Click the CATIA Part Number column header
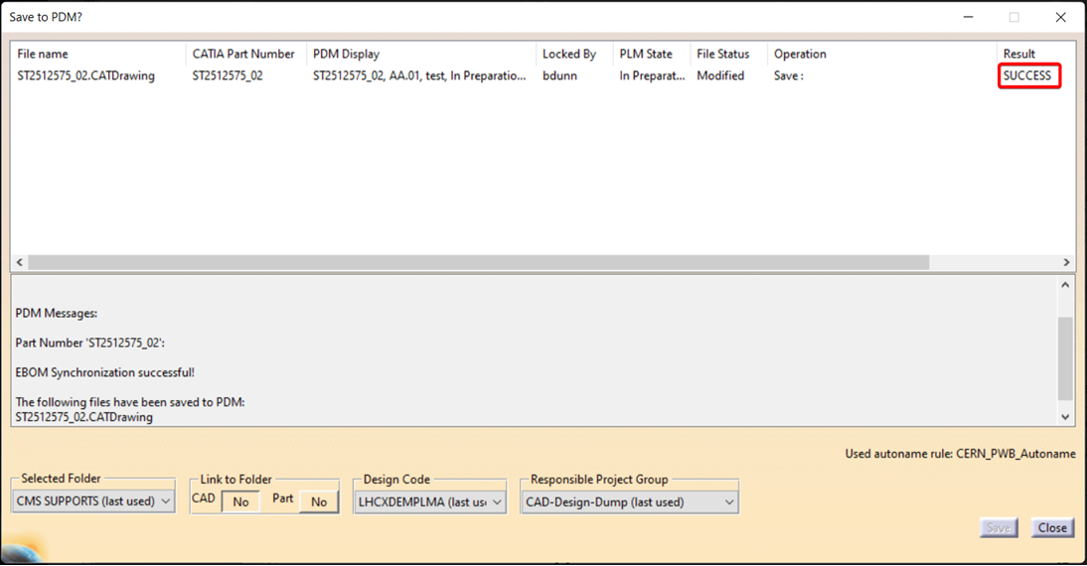This screenshot has width=1087, height=566. (243, 54)
